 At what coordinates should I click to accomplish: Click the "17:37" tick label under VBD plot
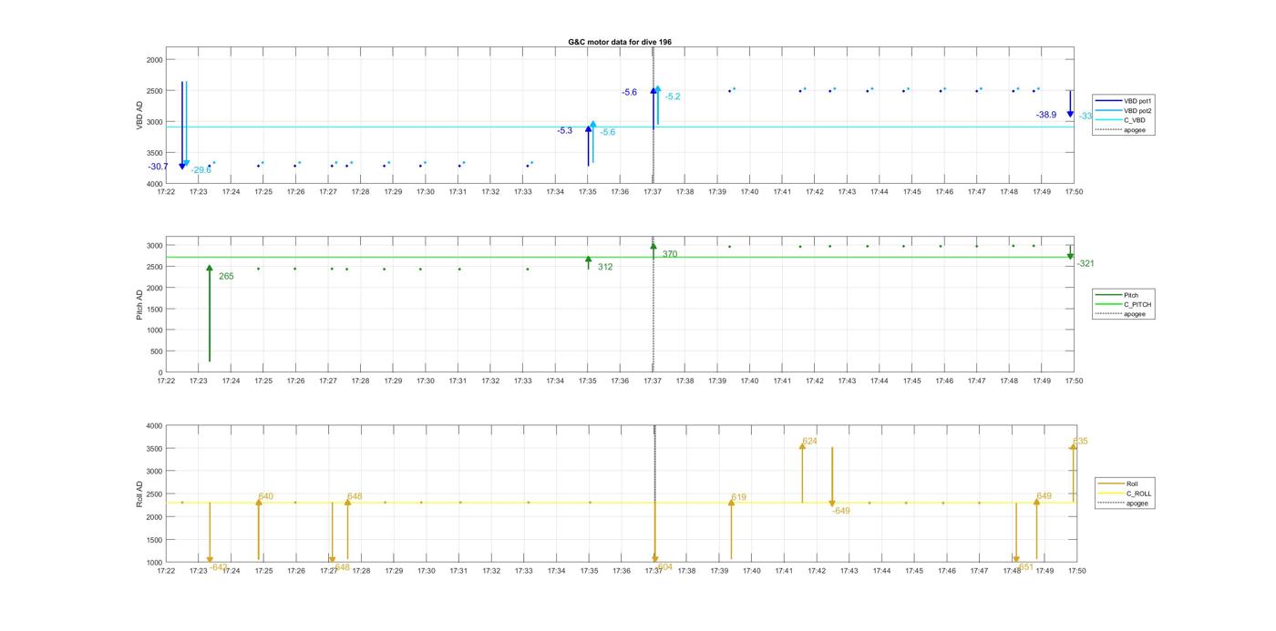653,191
